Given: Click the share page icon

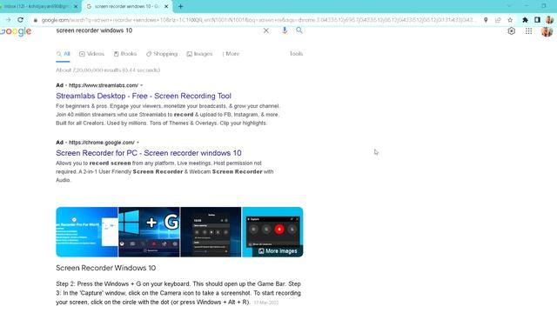Looking at the screenshot, I should [x=498, y=20].
